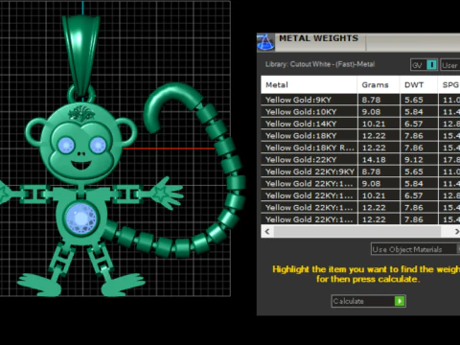
Task: Click the horizontal scrollbar track
Action: pos(357,231)
